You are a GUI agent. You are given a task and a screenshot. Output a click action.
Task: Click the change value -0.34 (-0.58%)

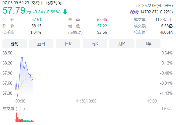coord(47,12)
